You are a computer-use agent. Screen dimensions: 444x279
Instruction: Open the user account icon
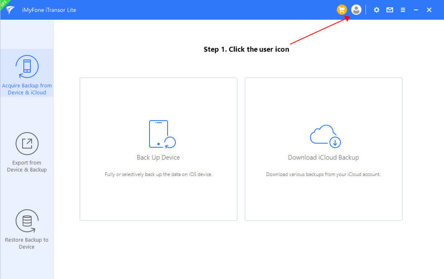(x=356, y=10)
